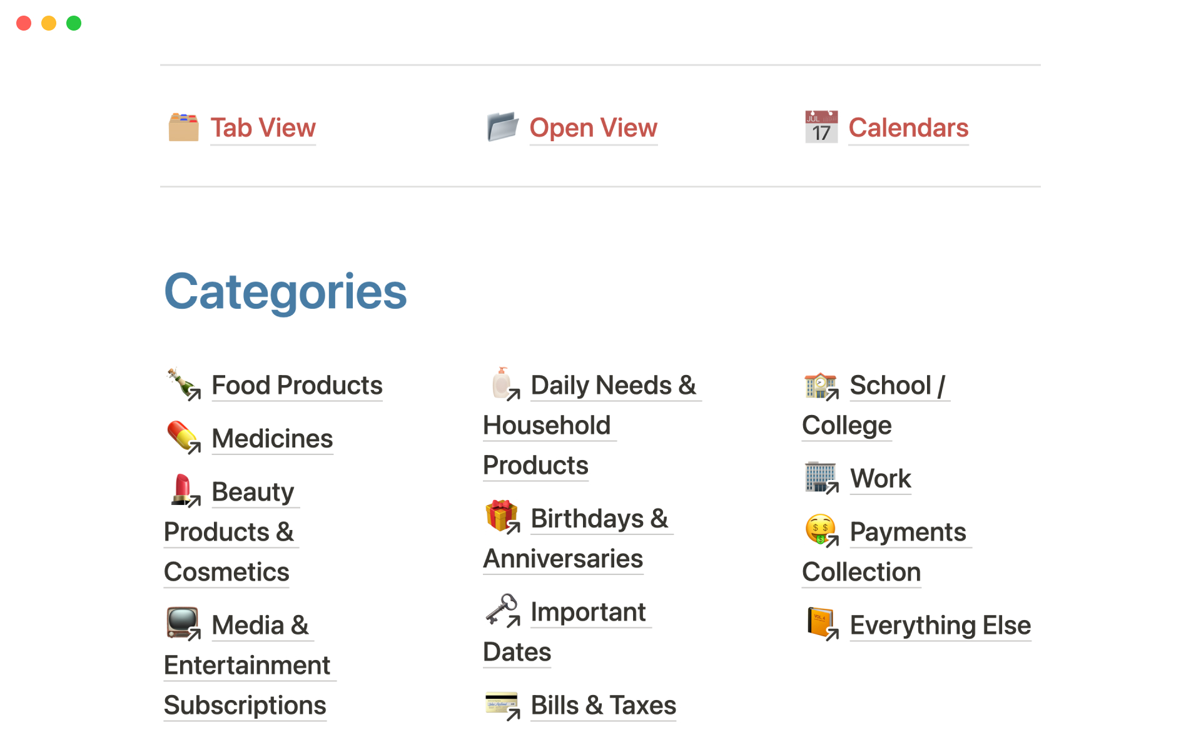Open Daily Needs & Household Products page
Image resolution: width=1201 pixels, height=750 pixels.
(x=612, y=386)
